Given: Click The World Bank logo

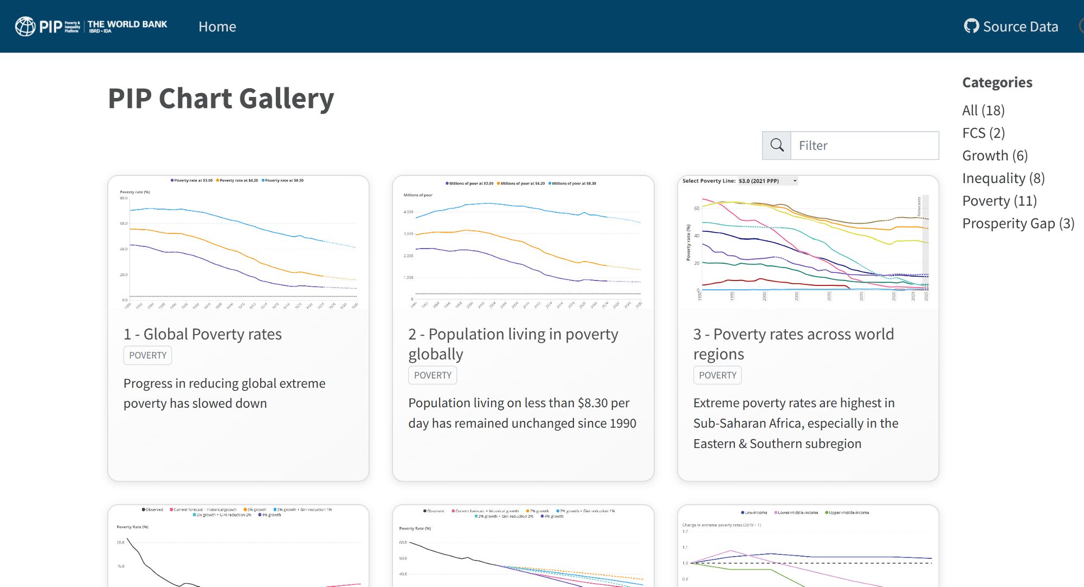Looking at the screenshot, I should tap(127, 26).
